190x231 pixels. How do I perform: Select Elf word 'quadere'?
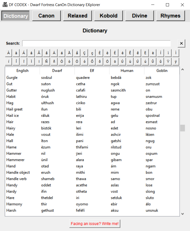coord(83,78)
